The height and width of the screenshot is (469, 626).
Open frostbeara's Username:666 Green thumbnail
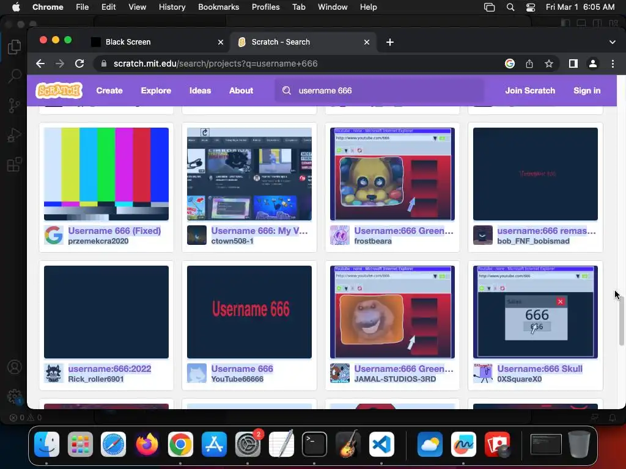tap(392, 174)
